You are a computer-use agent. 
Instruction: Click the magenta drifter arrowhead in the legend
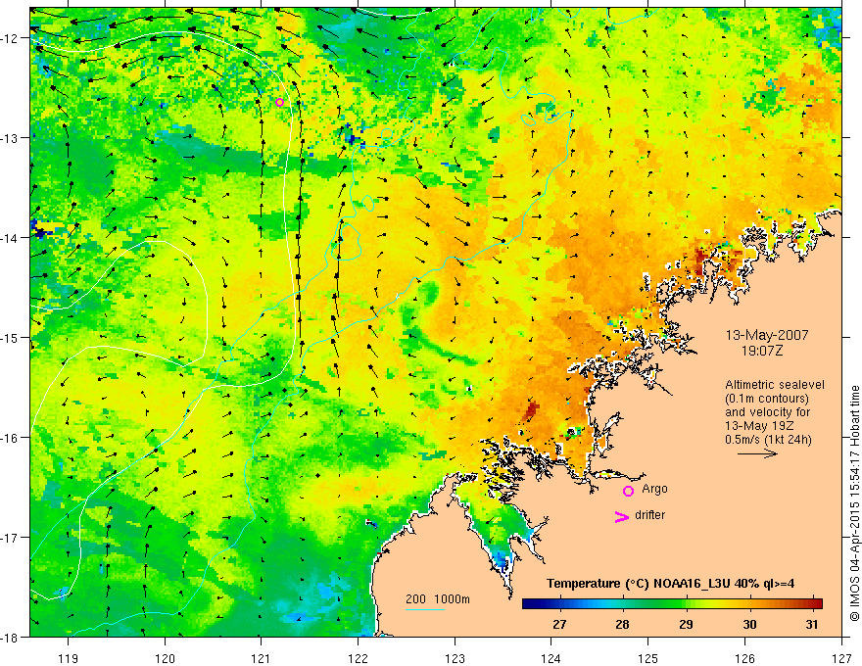coord(621,516)
